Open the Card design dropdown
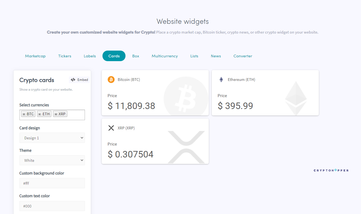The image size is (361, 214). (x=52, y=138)
